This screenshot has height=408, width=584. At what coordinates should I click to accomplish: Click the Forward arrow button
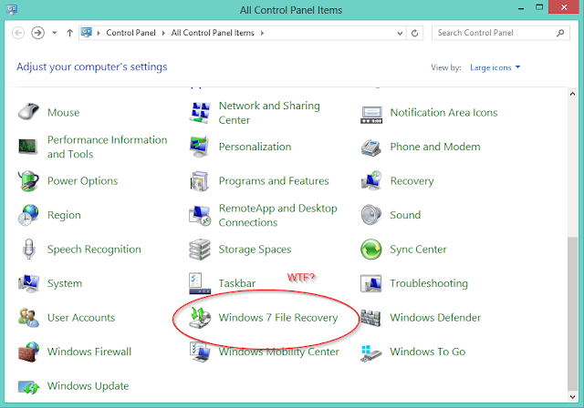coord(37,33)
